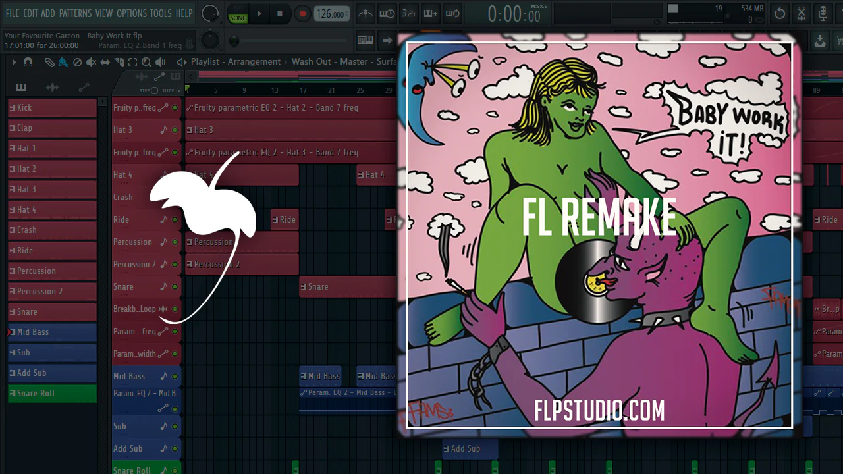Click the undo history icon
The height and width of the screenshot is (474, 843).
[x=780, y=13]
